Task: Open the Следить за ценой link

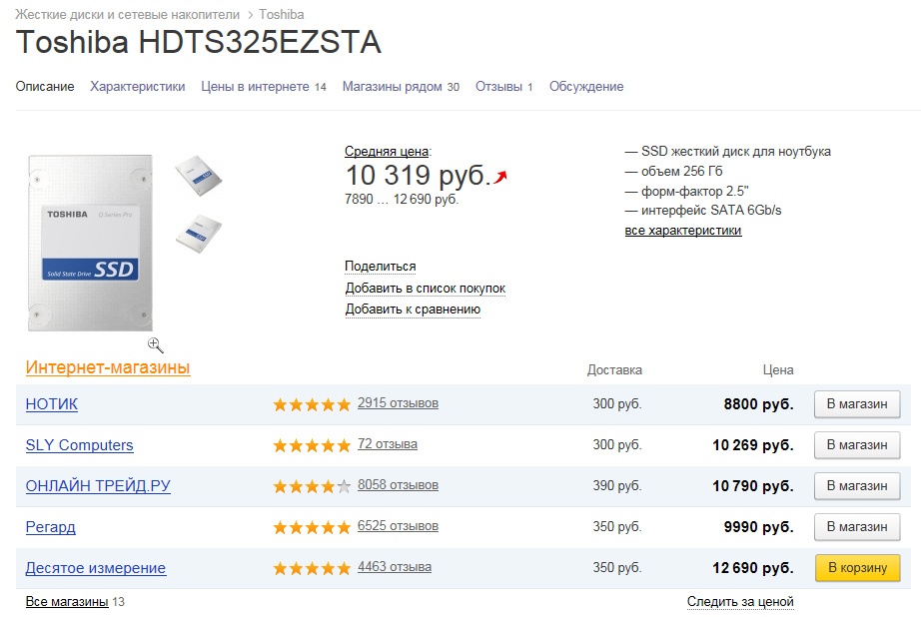Action: [x=740, y=602]
